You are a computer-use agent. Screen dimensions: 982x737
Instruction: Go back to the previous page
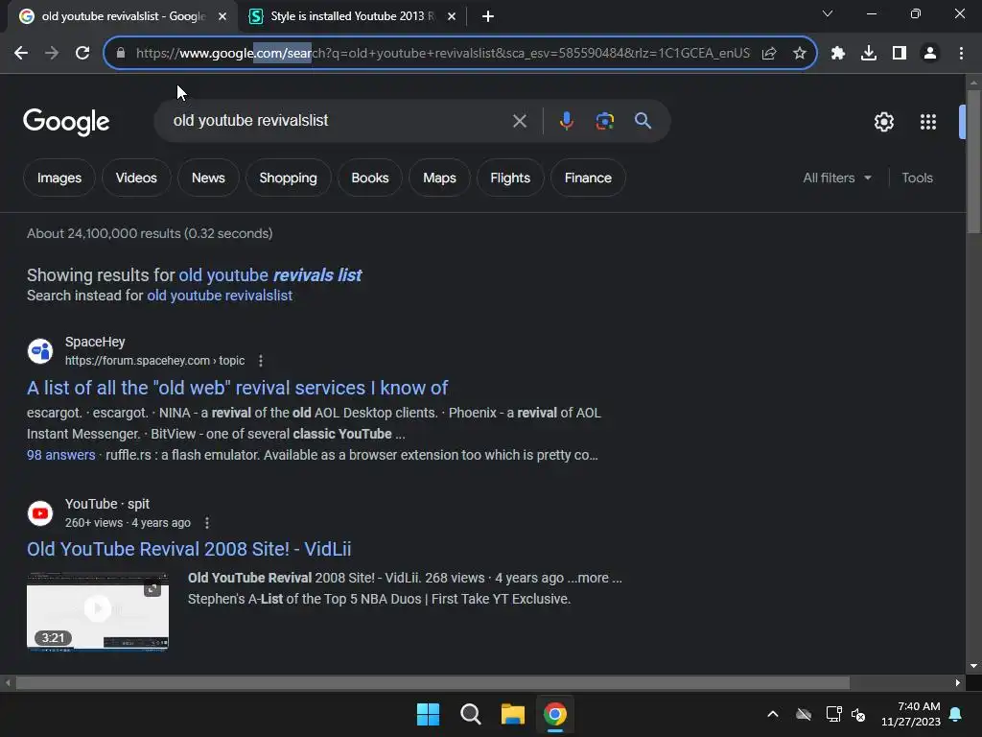pos(21,54)
